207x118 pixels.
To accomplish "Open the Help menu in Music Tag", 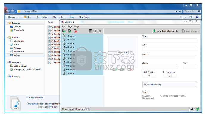I will coord(77,26).
